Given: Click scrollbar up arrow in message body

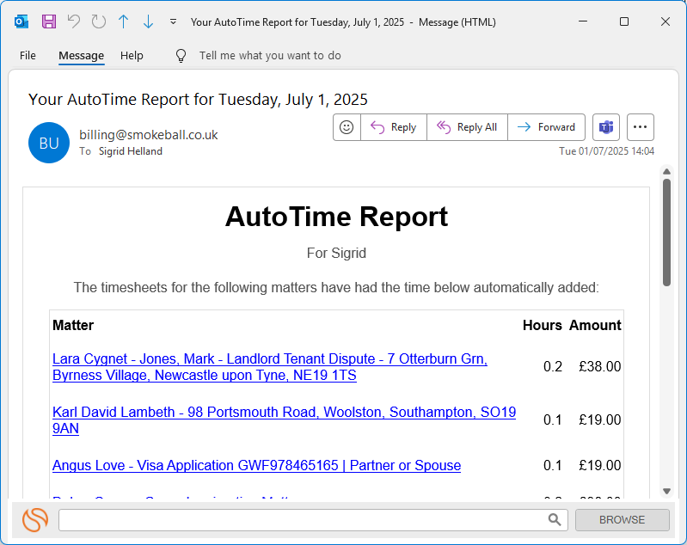Looking at the screenshot, I should (666, 171).
